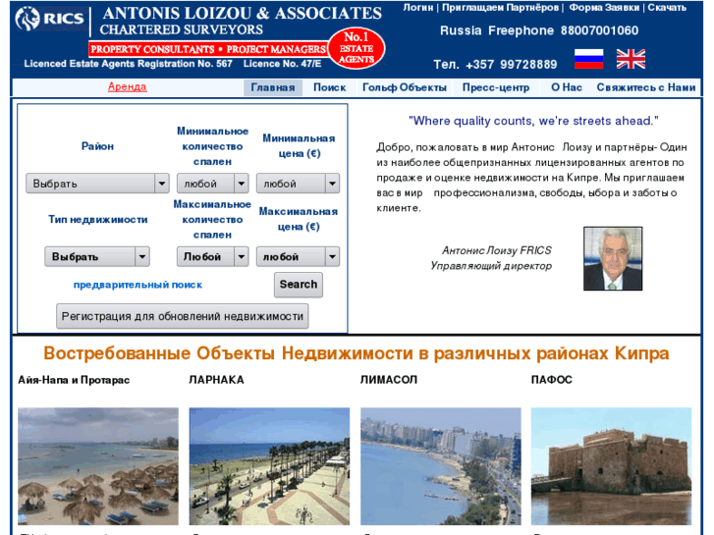Click the Russia Freephone 88007001060 text

(x=539, y=30)
